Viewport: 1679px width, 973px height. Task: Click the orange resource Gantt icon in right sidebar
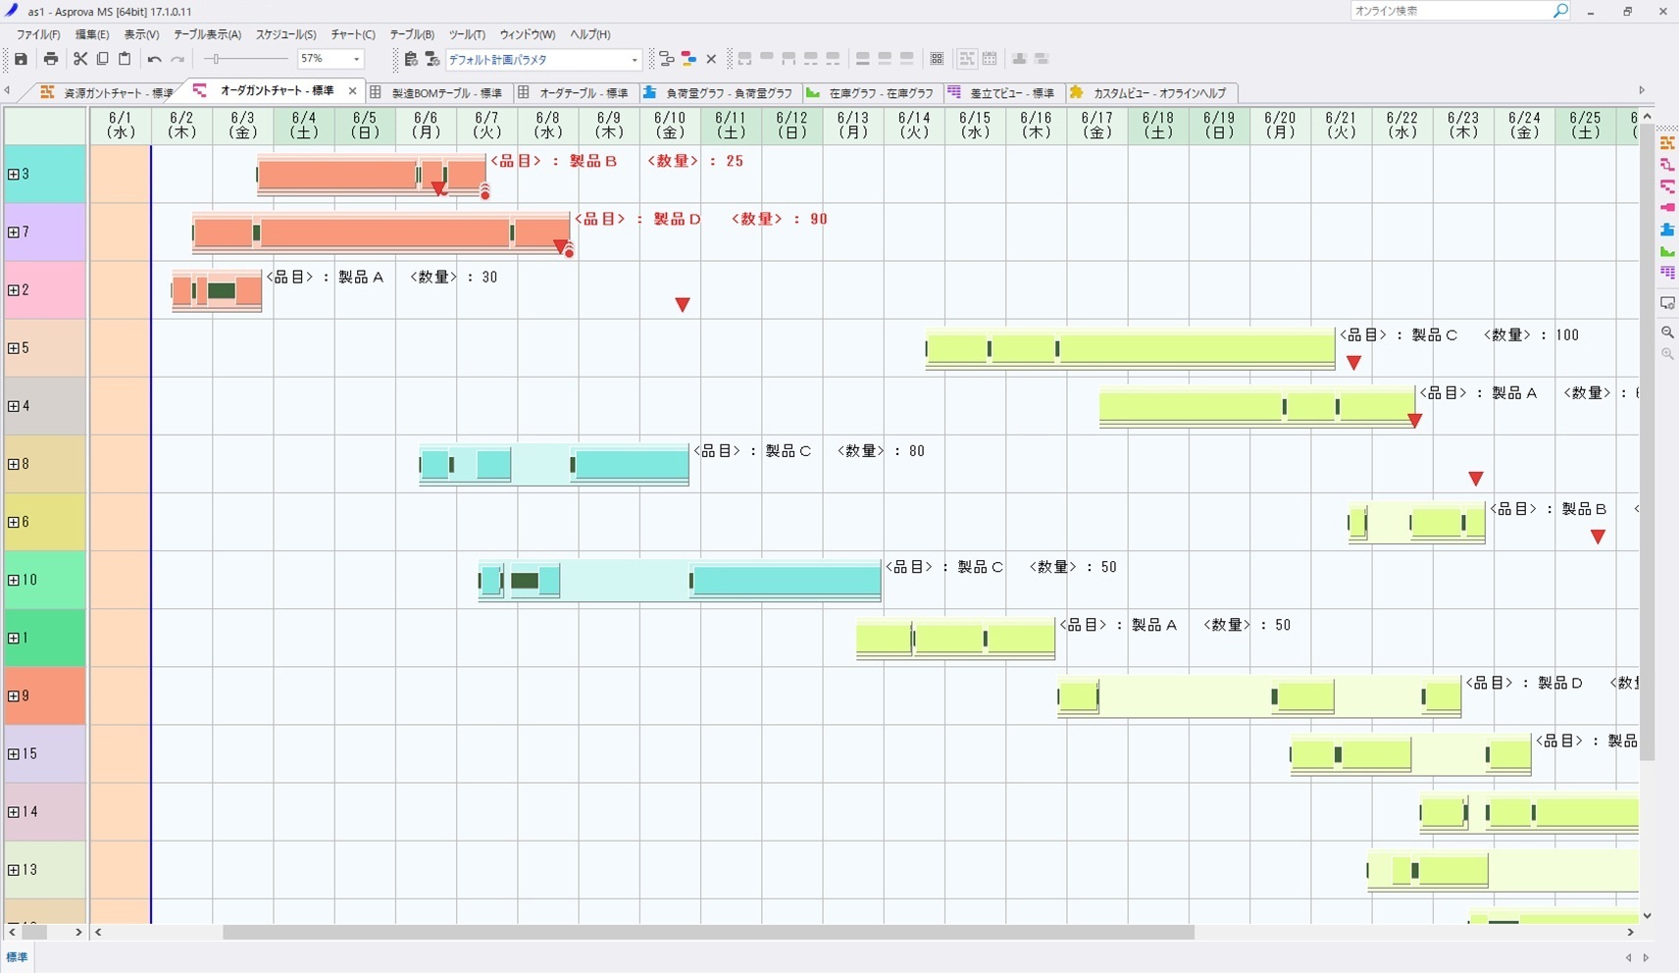[1667, 143]
